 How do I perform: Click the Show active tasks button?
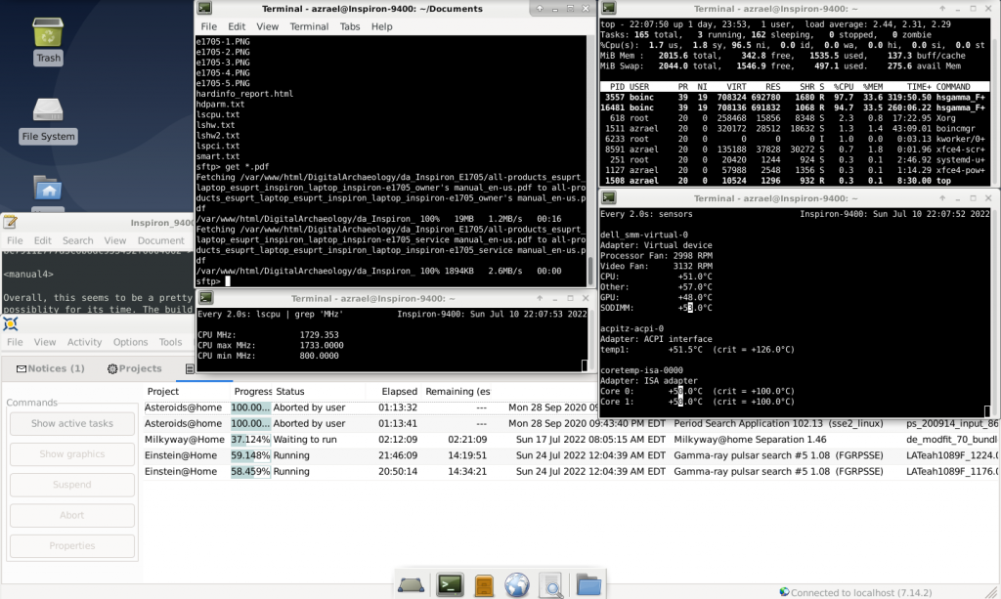(x=72, y=423)
